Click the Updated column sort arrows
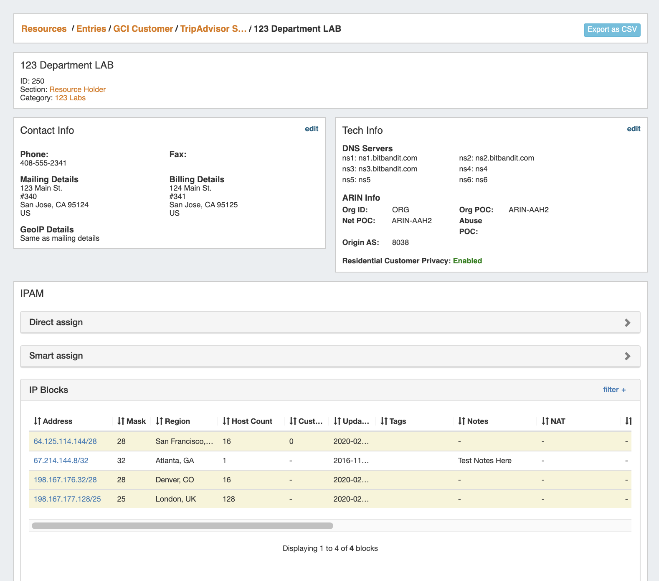This screenshot has height=581, width=659. click(337, 421)
